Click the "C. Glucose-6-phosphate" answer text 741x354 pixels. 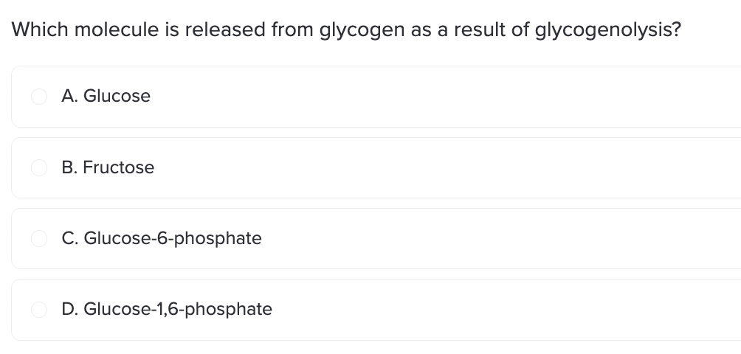162,239
